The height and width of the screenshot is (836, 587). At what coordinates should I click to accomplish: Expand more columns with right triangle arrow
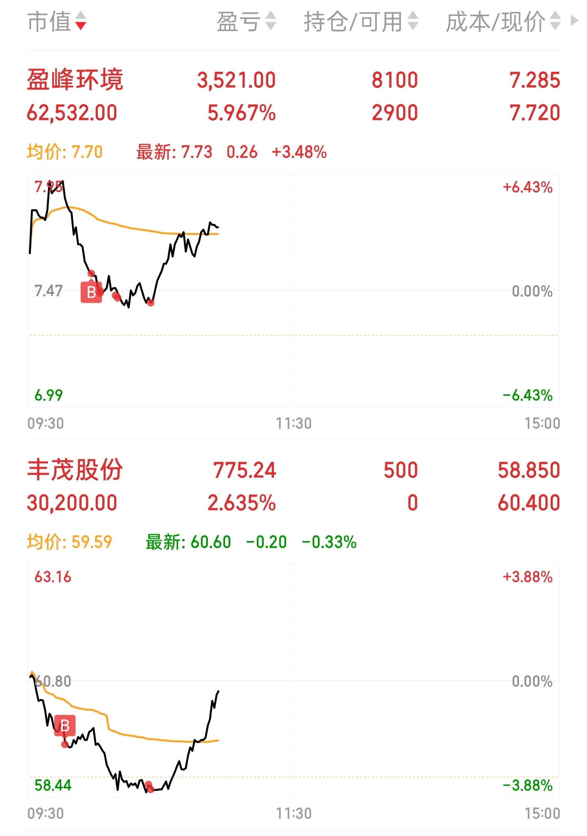pyautogui.click(x=574, y=21)
